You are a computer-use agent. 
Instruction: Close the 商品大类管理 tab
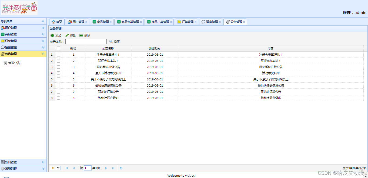pos(141,22)
